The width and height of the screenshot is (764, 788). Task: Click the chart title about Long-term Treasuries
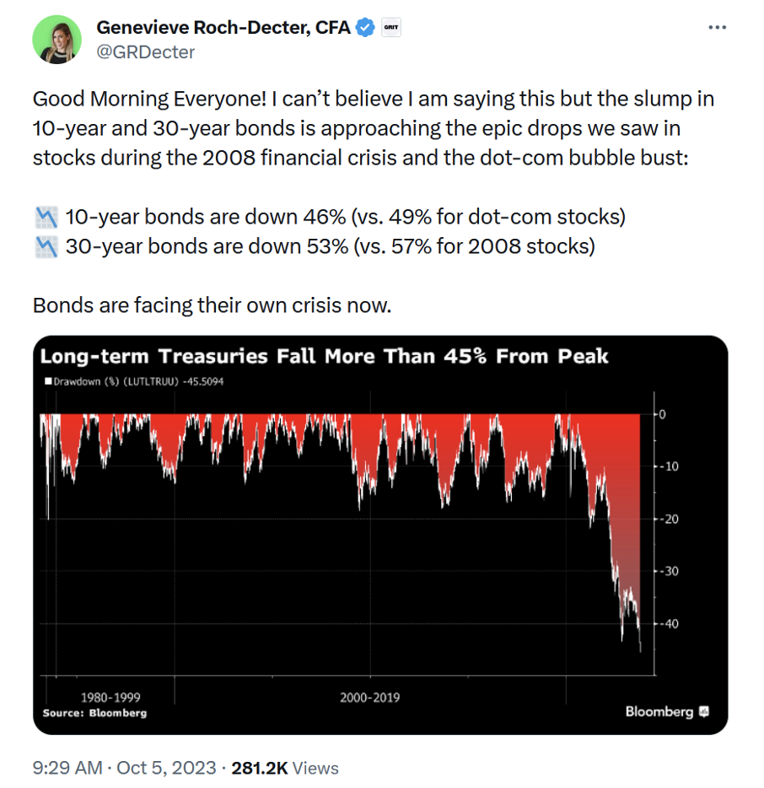pos(325,357)
